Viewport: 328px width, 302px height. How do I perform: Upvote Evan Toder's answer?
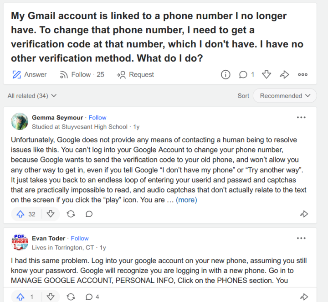[20, 297]
